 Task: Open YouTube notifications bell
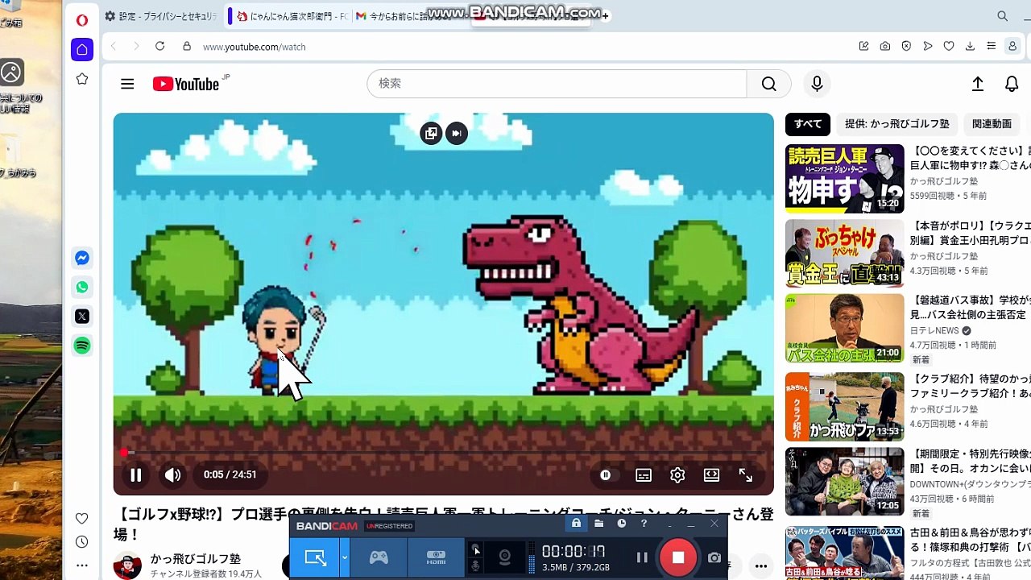1012,84
